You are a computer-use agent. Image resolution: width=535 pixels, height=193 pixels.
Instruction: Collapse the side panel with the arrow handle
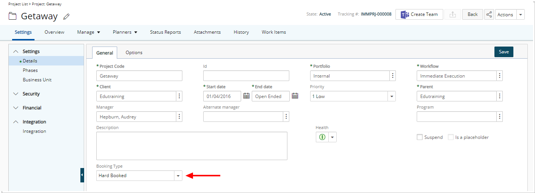[82, 175]
